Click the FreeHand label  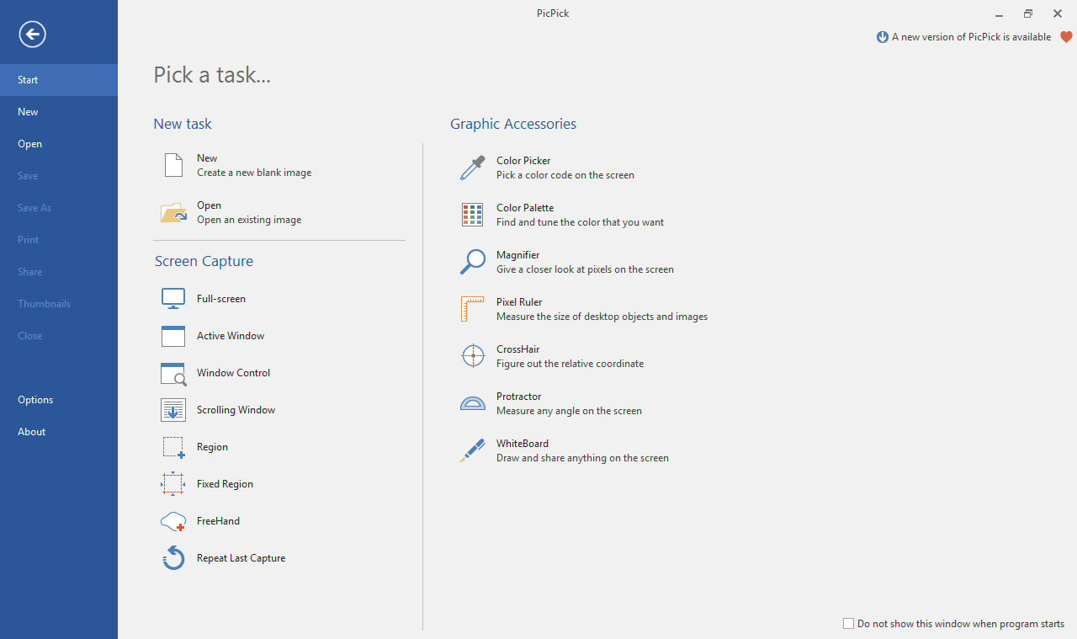tap(218, 521)
